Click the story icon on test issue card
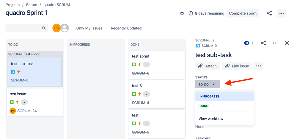The image size is (297, 139). (12, 102)
